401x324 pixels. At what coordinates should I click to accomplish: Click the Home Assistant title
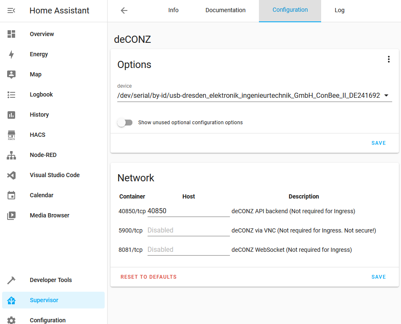(x=59, y=10)
